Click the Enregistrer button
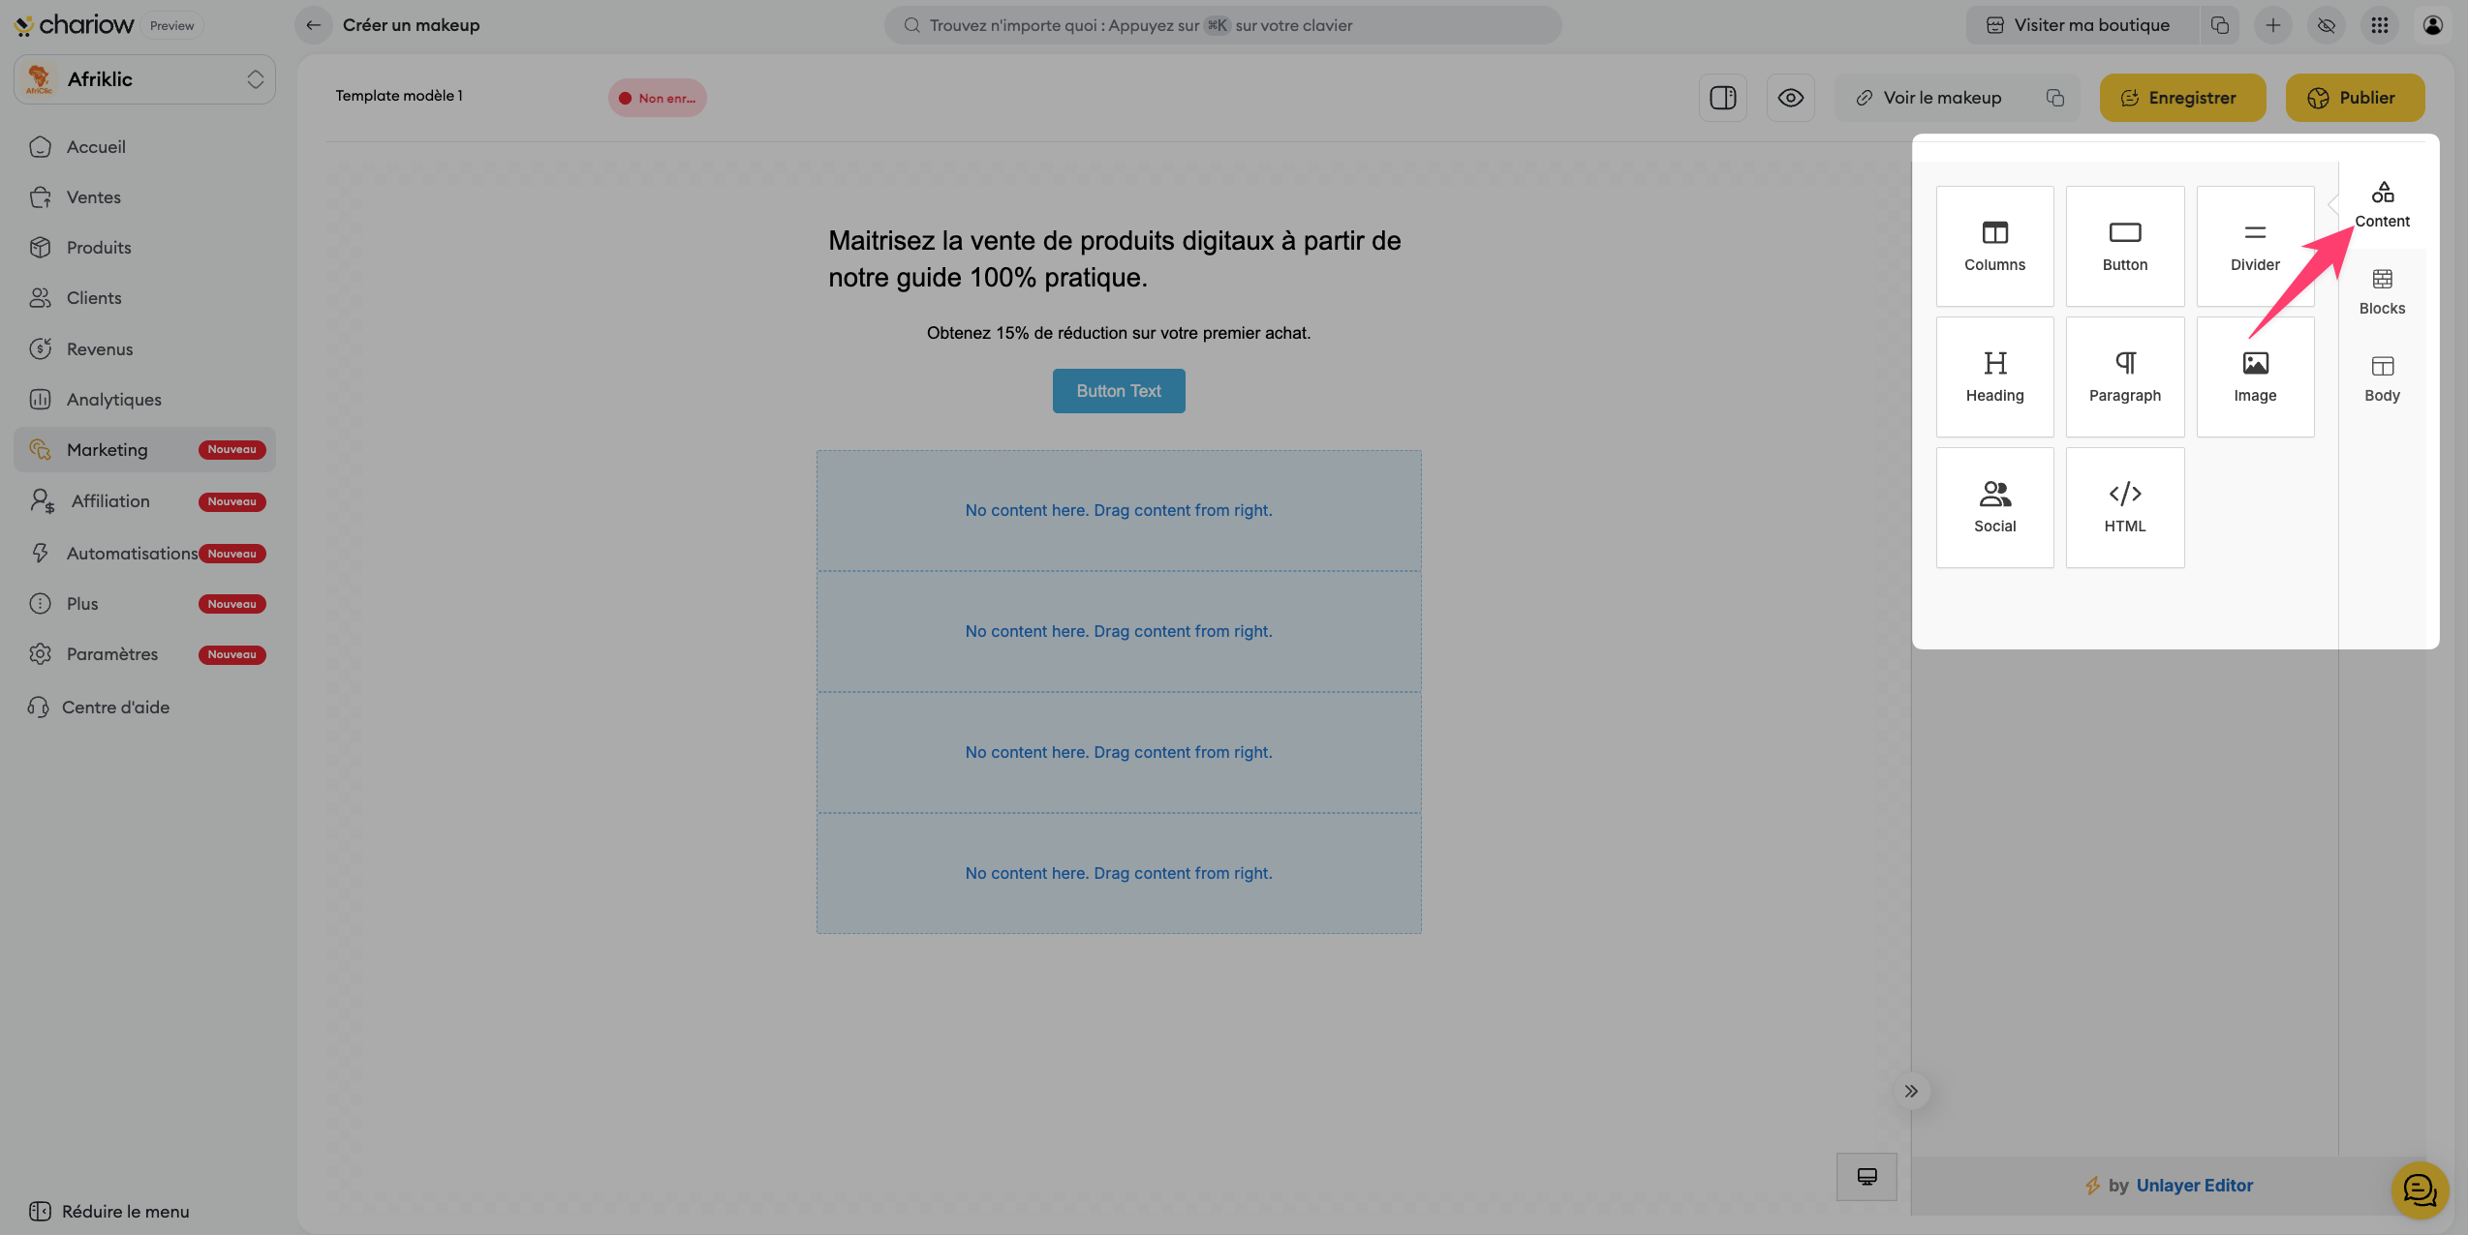 point(2181,98)
